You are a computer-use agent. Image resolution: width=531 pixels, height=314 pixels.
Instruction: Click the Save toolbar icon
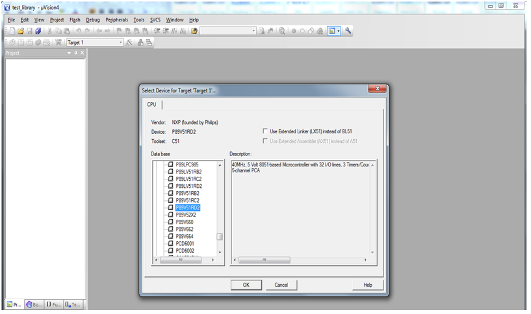[29, 31]
